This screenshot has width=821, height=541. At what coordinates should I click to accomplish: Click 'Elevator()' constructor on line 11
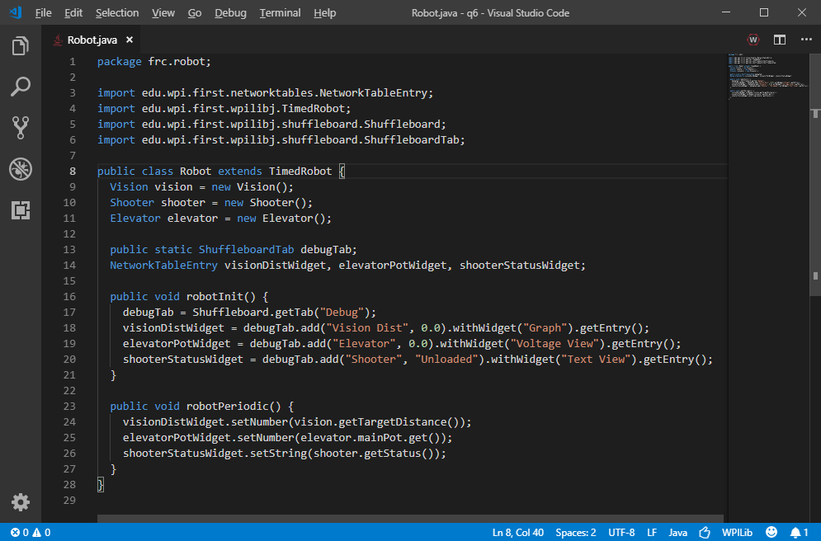pos(294,219)
